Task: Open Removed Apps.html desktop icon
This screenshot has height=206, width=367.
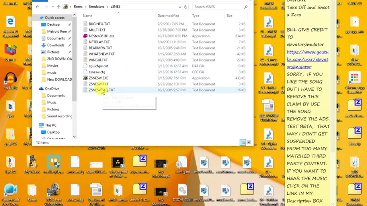Action: click(11, 27)
